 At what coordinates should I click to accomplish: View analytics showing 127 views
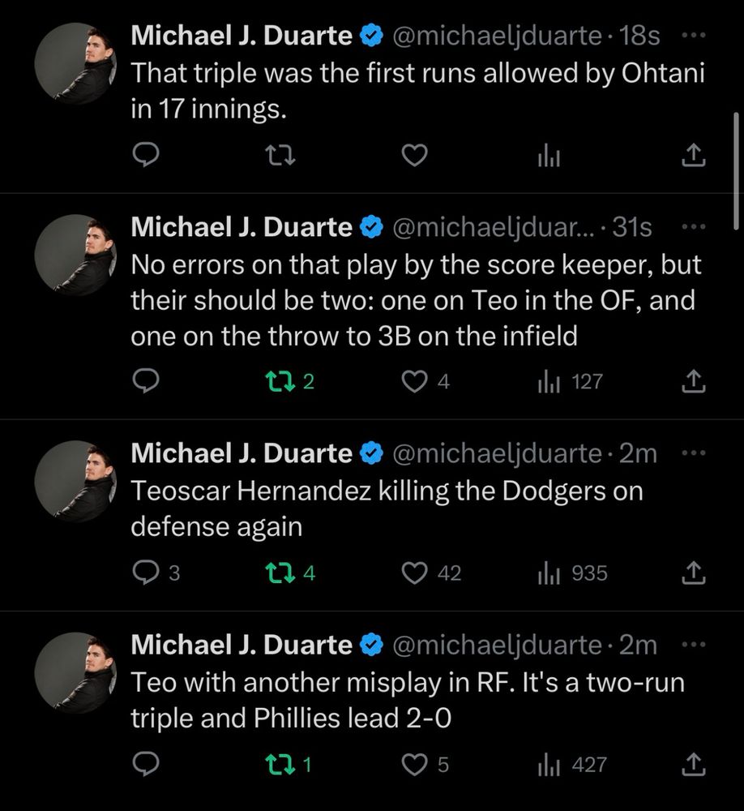[x=570, y=382]
